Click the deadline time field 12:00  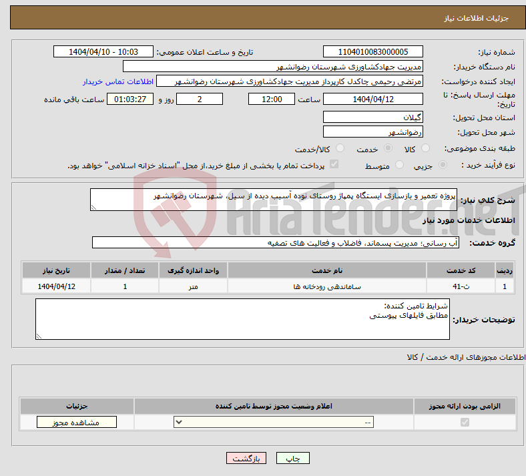pos(272,99)
